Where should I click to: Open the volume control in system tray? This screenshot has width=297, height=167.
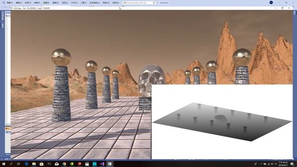click(272, 164)
